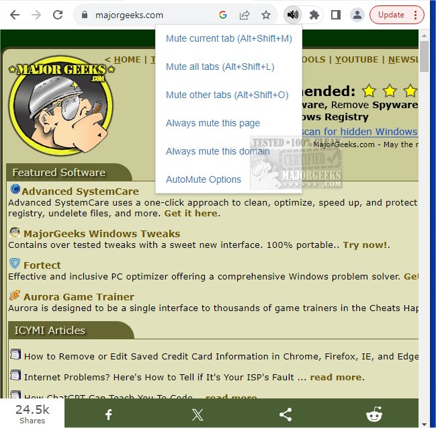Open the Fortect link
Screen dimensions: 436x428
click(x=42, y=265)
